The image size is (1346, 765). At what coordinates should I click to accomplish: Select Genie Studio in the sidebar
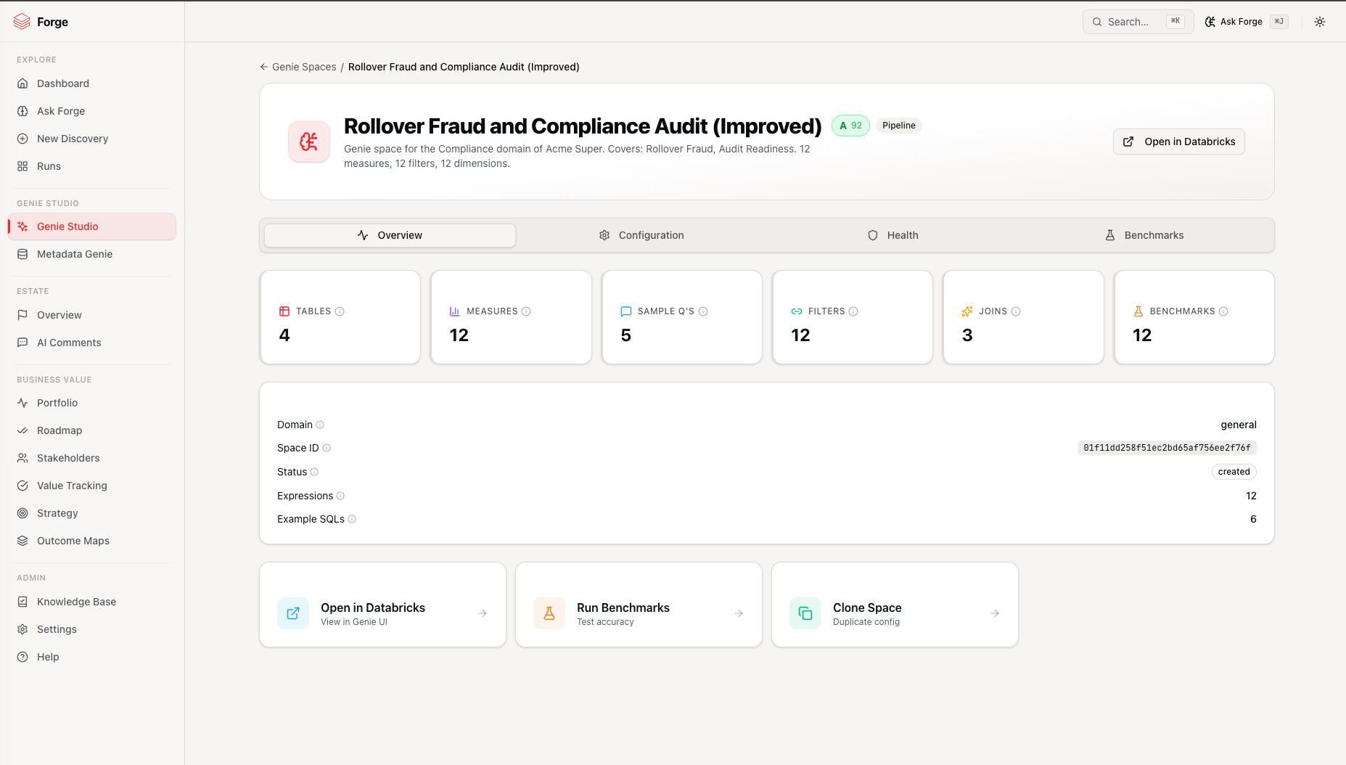92,226
